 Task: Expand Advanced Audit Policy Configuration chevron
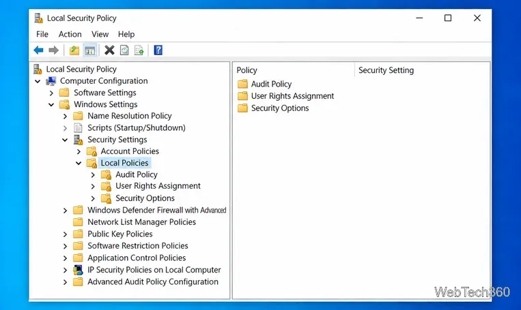click(x=65, y=282)
